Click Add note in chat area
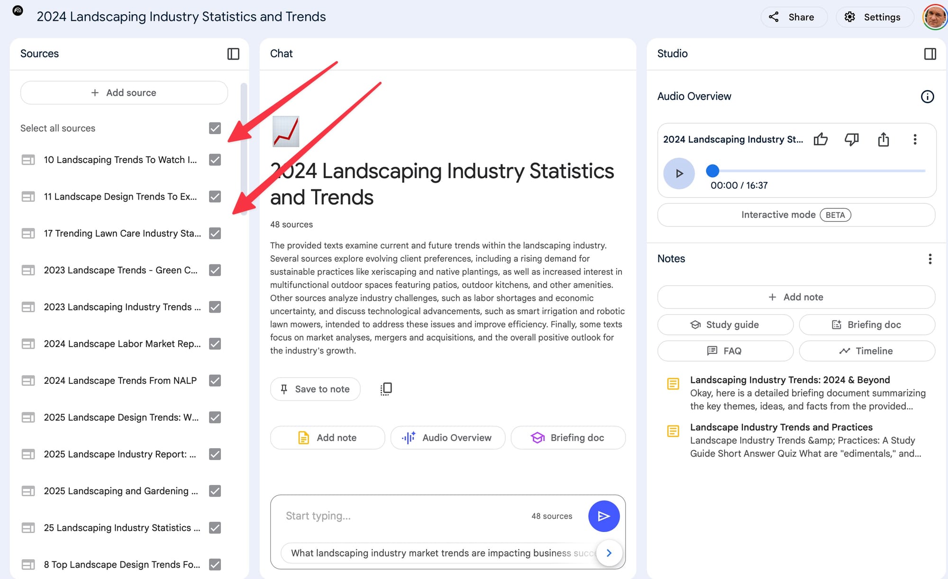Viewport: 948px width, 579px height. click(328, 438)
